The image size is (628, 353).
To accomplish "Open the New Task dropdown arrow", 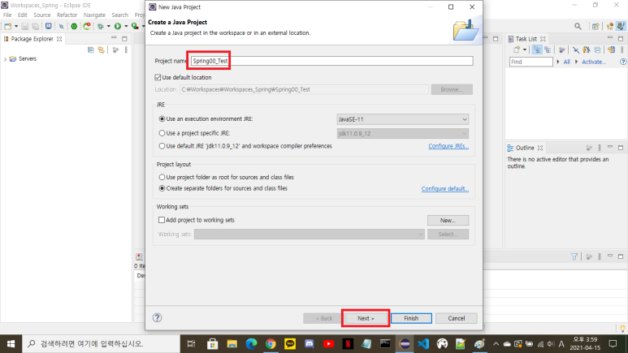I will pos(525,50).
